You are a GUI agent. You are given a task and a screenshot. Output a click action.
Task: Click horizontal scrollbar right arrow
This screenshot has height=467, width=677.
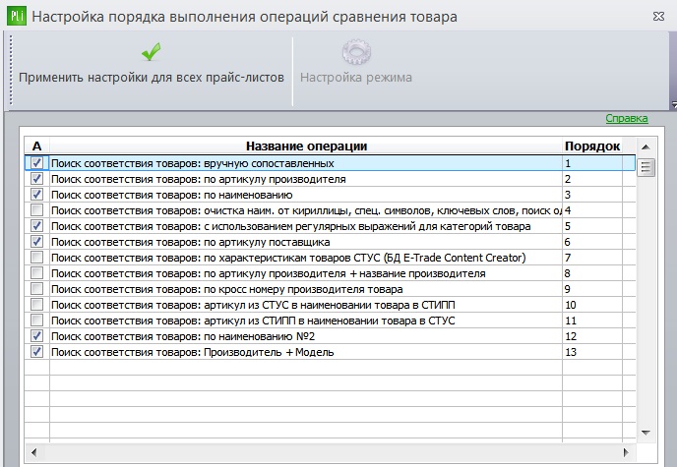pyautogui.click(x=626, y=452)
